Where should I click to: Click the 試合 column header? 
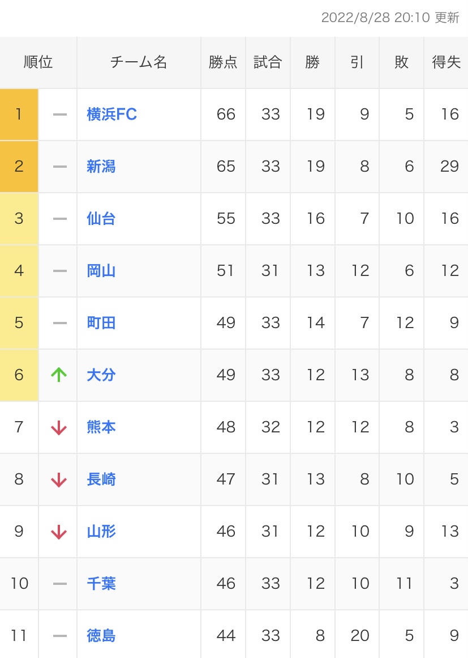tap(268, 62)
